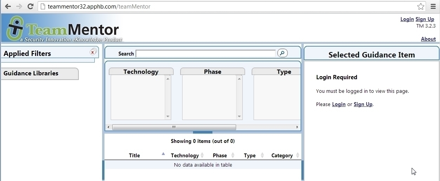Sort table by Title column
This screenshot has height=181, width=440.
[134, 155]
